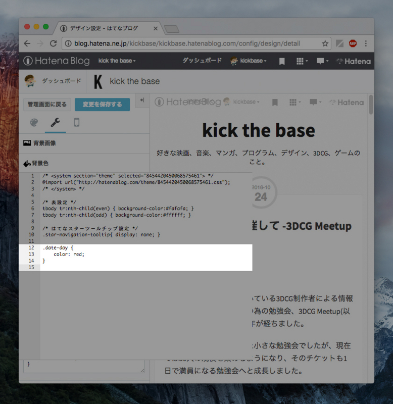The image size is (393, 404).
Task: Switch to the palette theme tab
Action: tap(34, 122)
